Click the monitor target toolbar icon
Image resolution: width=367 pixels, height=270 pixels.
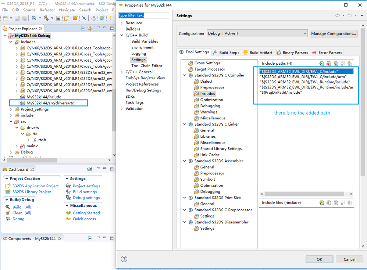point(102,18)
